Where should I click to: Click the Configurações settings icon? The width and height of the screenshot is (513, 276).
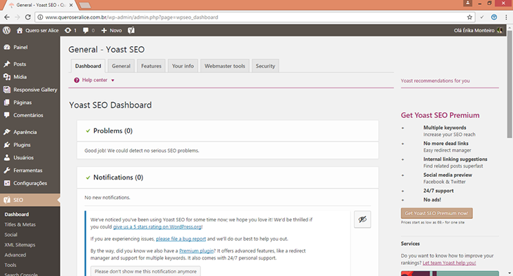tap(7, 183)
